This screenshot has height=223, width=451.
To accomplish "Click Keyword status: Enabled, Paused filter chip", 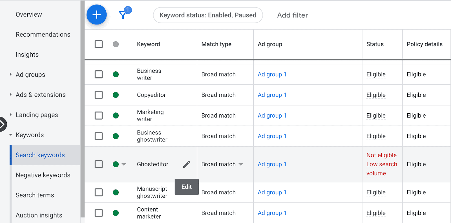I will [208, 15].
